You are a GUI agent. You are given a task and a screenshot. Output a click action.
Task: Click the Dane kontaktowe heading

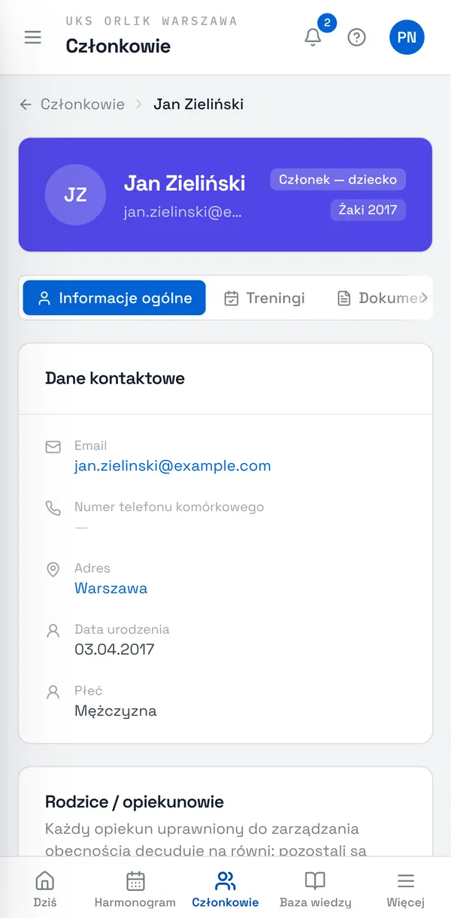pos(115,378)
